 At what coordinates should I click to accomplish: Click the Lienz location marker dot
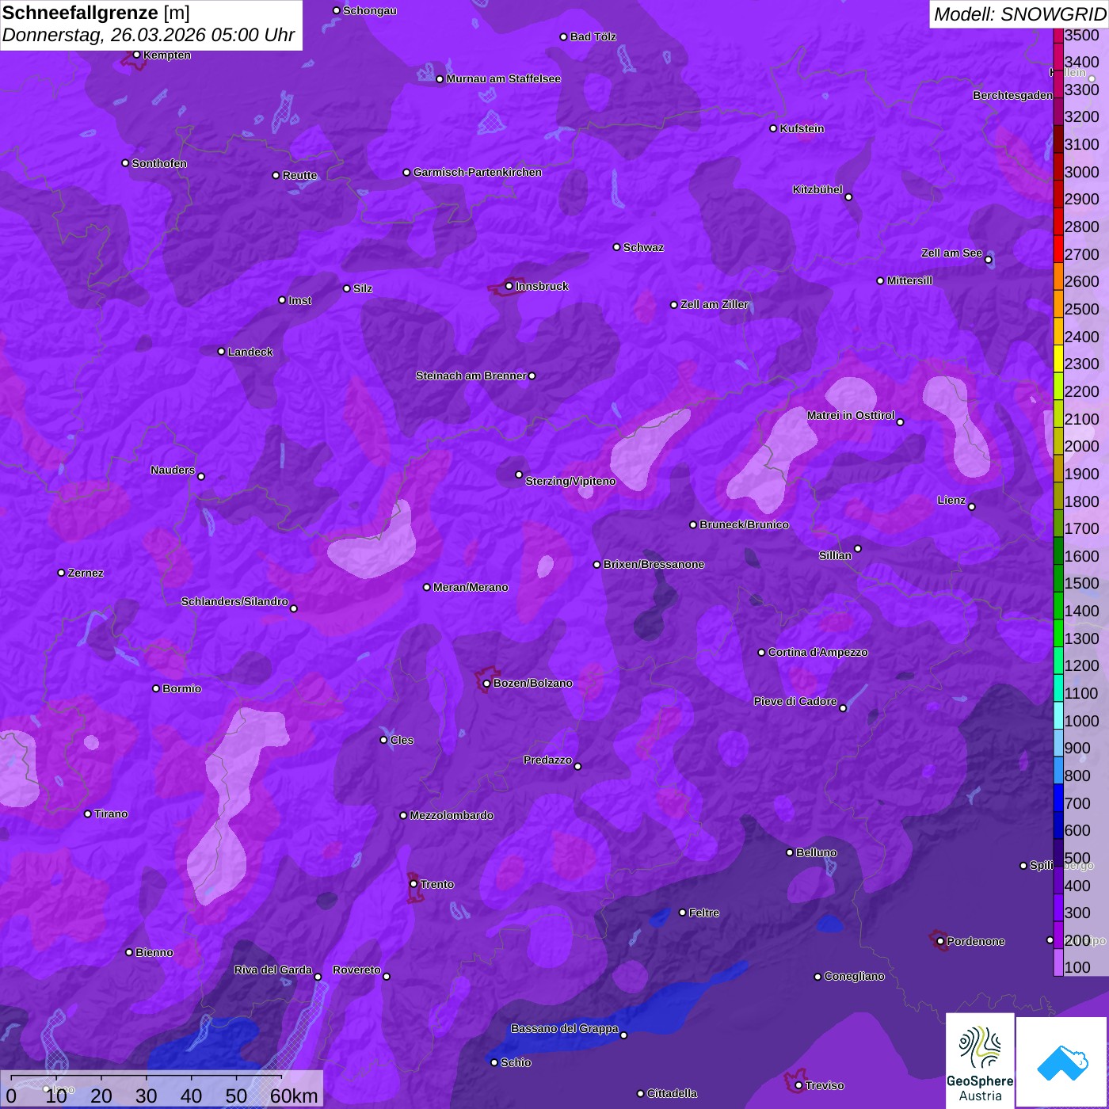(x=972, y=507)
